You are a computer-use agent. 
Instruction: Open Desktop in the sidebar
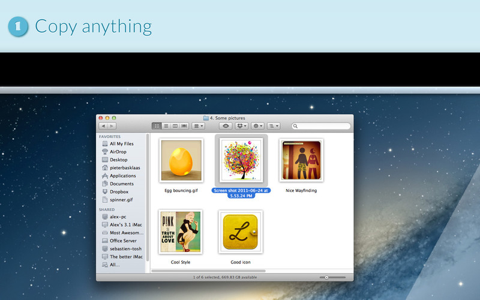click(x=119, y=160)
